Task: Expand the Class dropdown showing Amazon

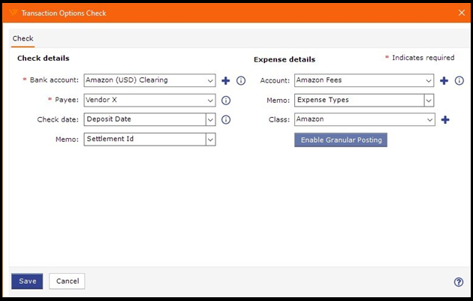Action: (429, 119)
